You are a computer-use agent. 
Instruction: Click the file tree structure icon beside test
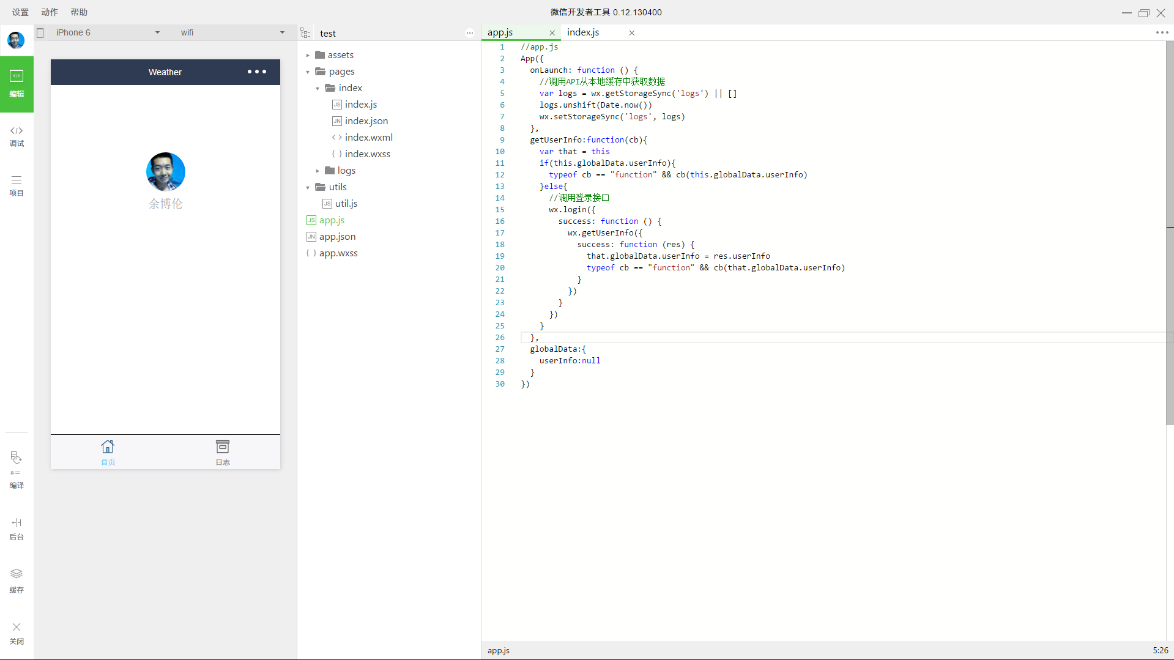point(306,34)
